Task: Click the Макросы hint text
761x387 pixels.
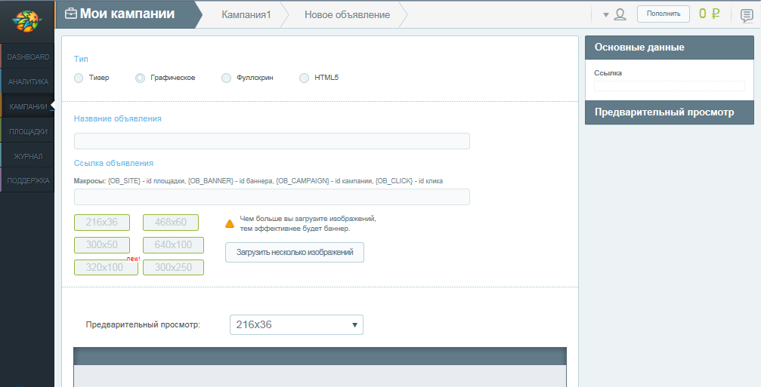Action: pos(258,180)
